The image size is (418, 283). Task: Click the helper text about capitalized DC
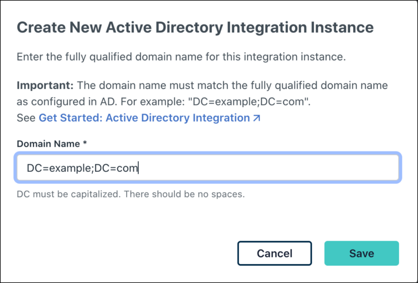tap(130, 194)
